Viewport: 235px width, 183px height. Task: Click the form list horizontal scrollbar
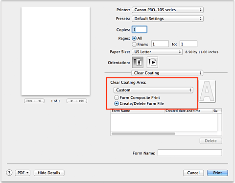pos(143,134)
